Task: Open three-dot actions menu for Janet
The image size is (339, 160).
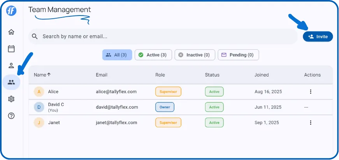Action: [310, 122]
